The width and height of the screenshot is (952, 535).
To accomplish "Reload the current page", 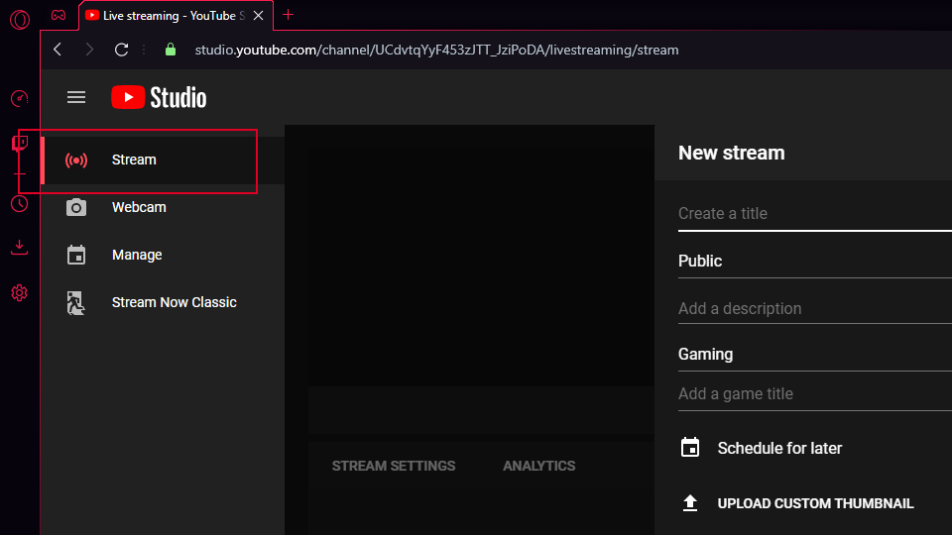I will pyautogui.click(x=121, y=50).
